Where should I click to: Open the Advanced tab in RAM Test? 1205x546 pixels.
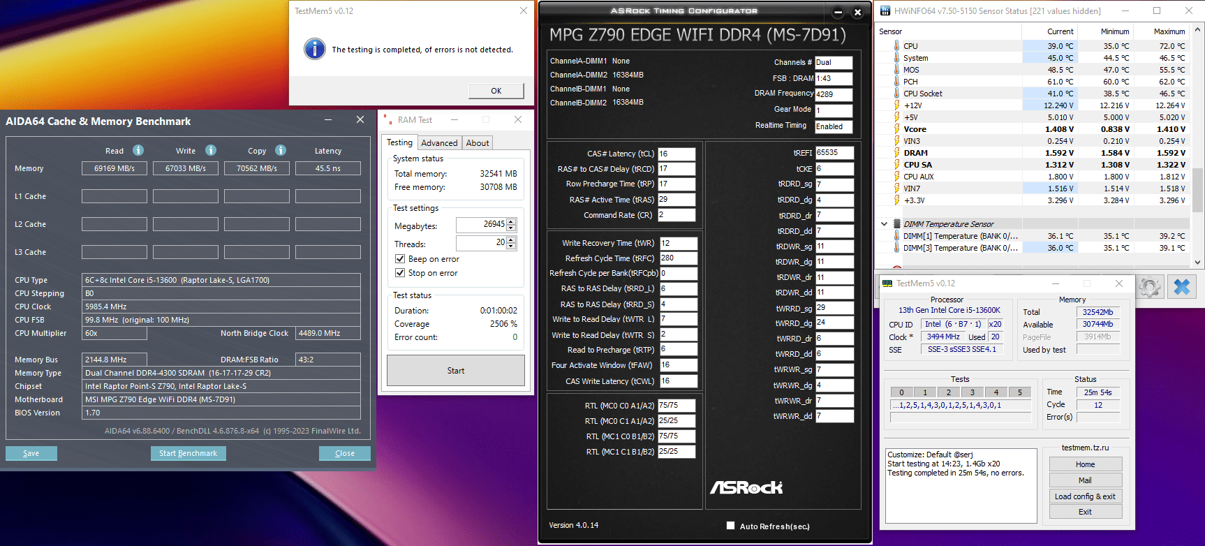pos(439,143)
